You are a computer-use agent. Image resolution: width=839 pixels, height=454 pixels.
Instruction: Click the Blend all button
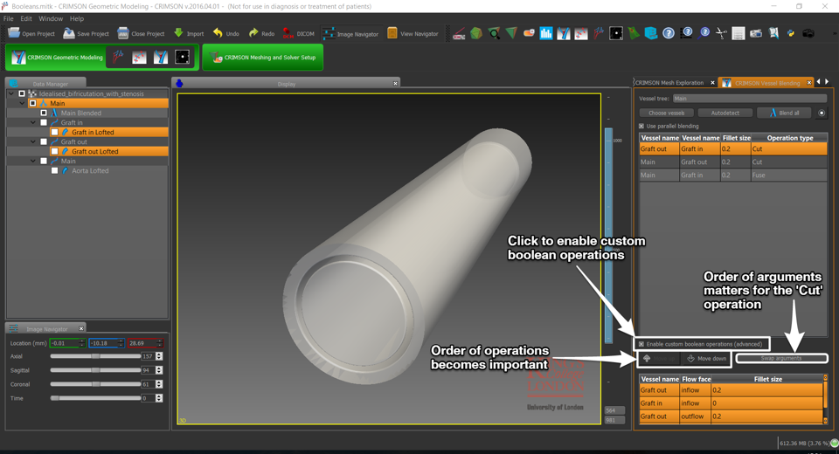click(x=784, y=113)
